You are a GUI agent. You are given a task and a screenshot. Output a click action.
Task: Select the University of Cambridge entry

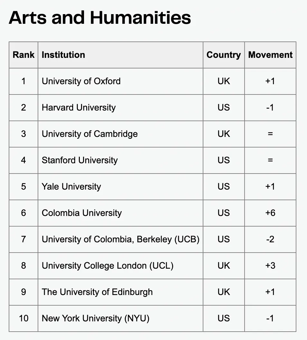click(x=90, y=134)
